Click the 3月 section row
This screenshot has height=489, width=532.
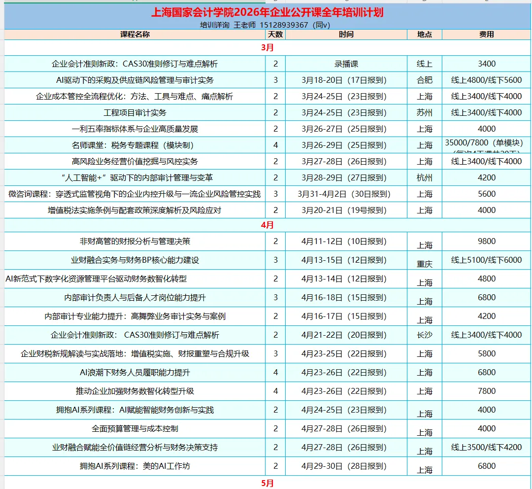tap(267, 47)
